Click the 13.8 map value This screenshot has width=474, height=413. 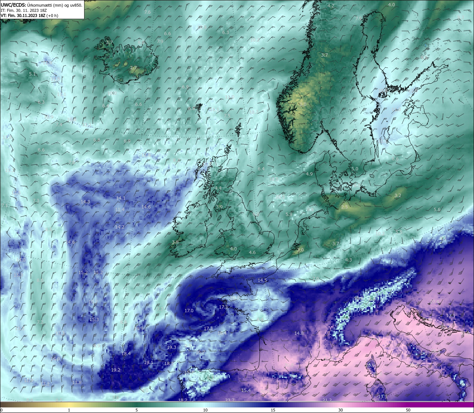[77, 382]
